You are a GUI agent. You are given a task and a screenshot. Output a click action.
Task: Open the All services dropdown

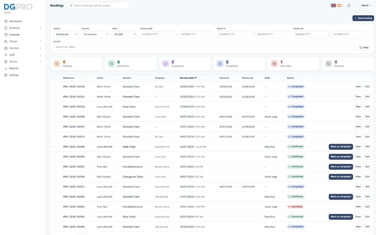96,34
